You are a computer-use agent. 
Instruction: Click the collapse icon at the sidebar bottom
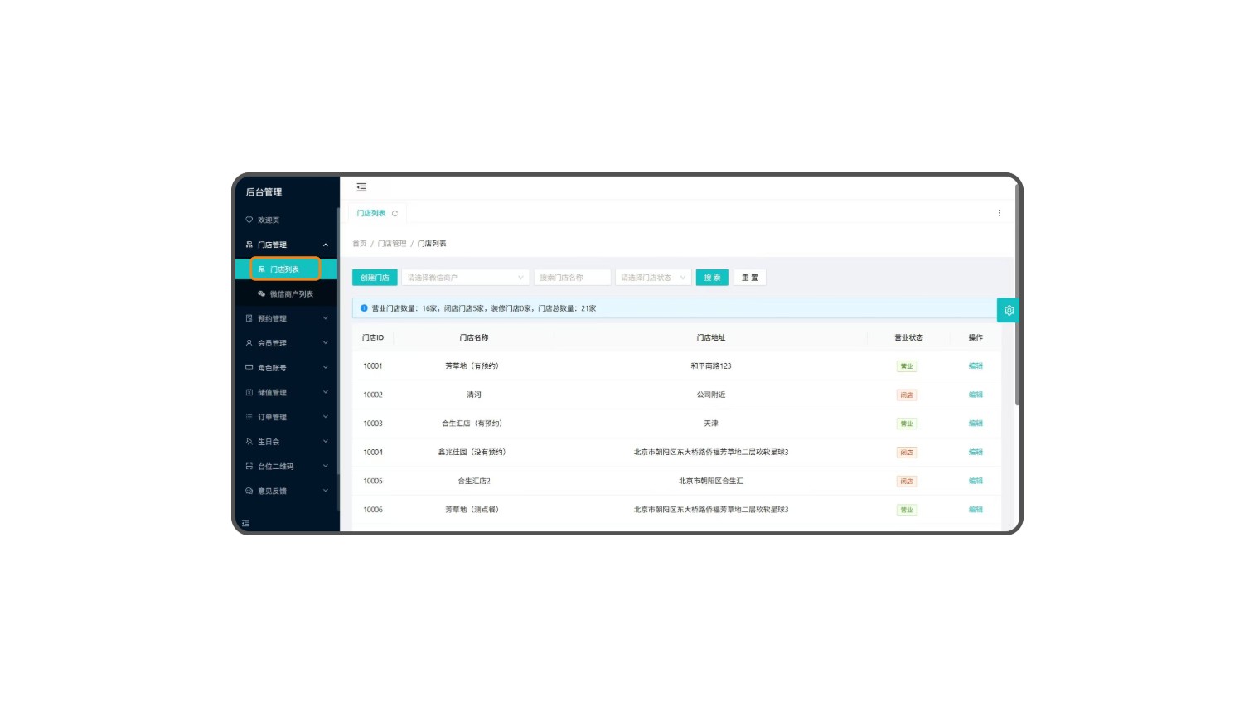[245, 523]
